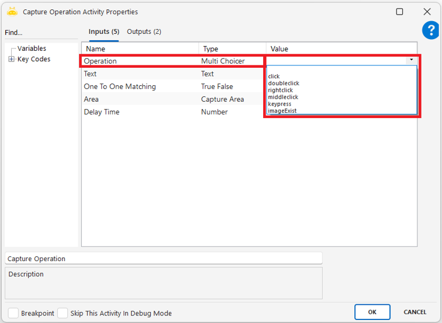Enable the Breakpoint checkbox
Image resolution: width=442 pixels, height=323 pixels.
[13, 313]
